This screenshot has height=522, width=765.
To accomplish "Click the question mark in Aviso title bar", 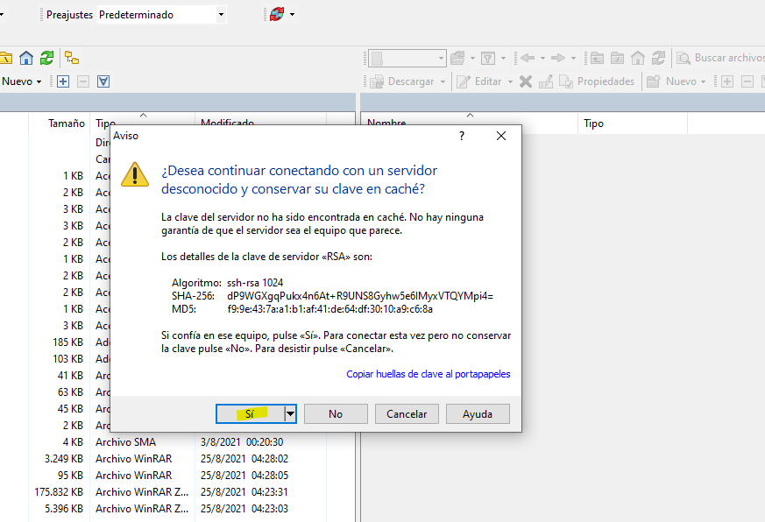I will click(462, 137).
